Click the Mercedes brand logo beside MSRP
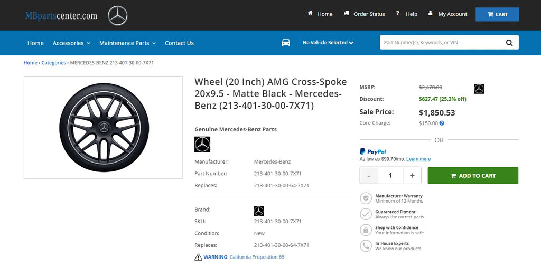Viewport: 541px width, 277px height. pos(479,89)
